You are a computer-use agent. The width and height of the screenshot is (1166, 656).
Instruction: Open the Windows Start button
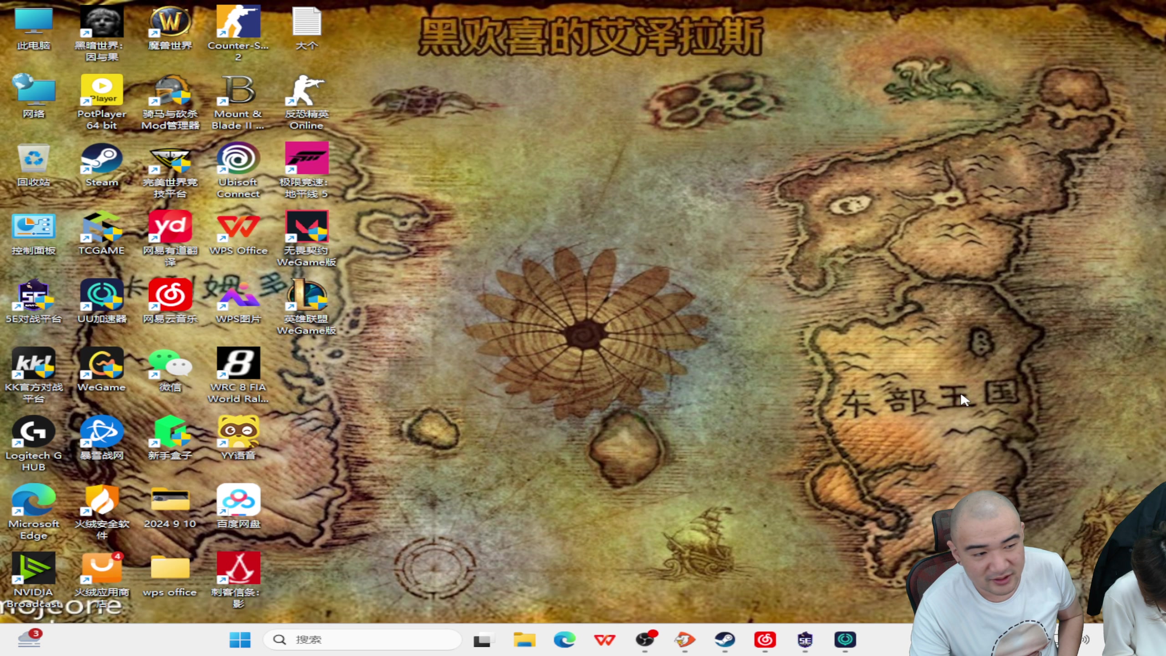(240, 640)
